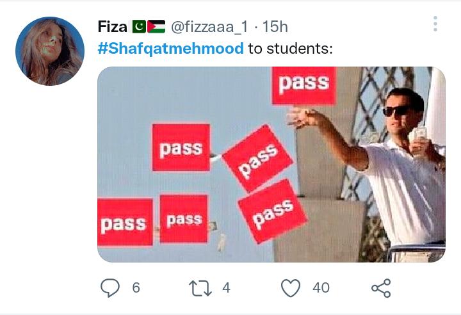The image size is (461, 315).
Task: Click the like count number 40
Action: point(321,287)
